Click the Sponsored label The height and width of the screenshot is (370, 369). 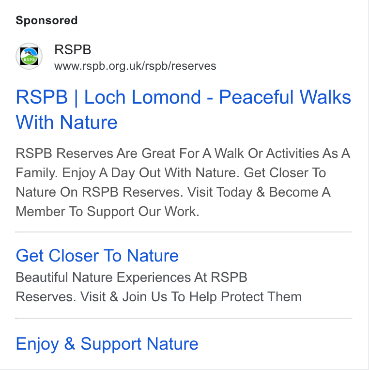tap(46, 20)
